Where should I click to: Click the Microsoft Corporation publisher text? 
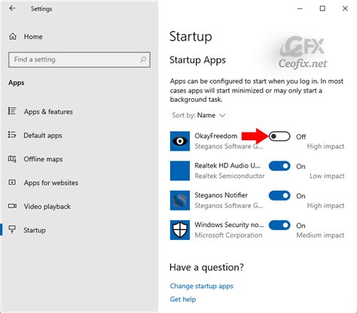pos(228,235)
